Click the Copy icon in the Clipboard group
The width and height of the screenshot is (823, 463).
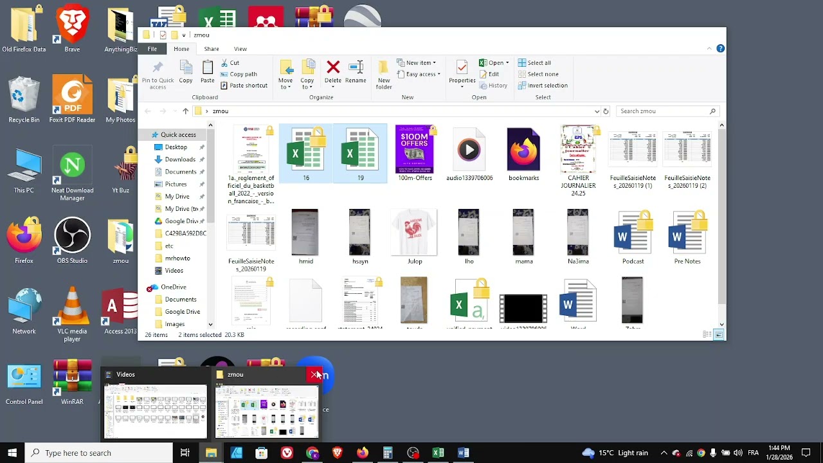(186, 68)
